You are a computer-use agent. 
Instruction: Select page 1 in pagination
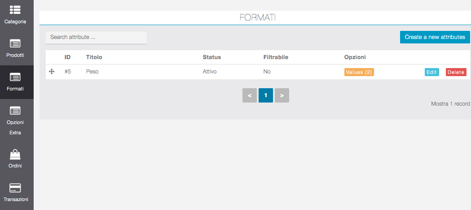coord(266,95)
